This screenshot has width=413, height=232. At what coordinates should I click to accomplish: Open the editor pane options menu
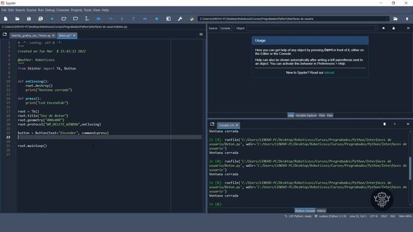click(x=201, y=34)
